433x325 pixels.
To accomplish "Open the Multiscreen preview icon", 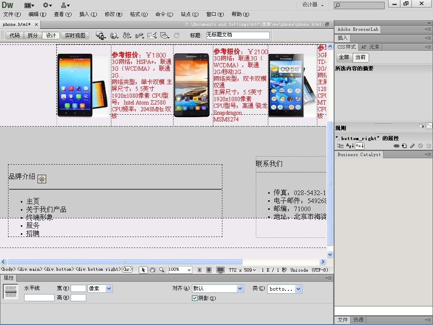I will point(101,36).
